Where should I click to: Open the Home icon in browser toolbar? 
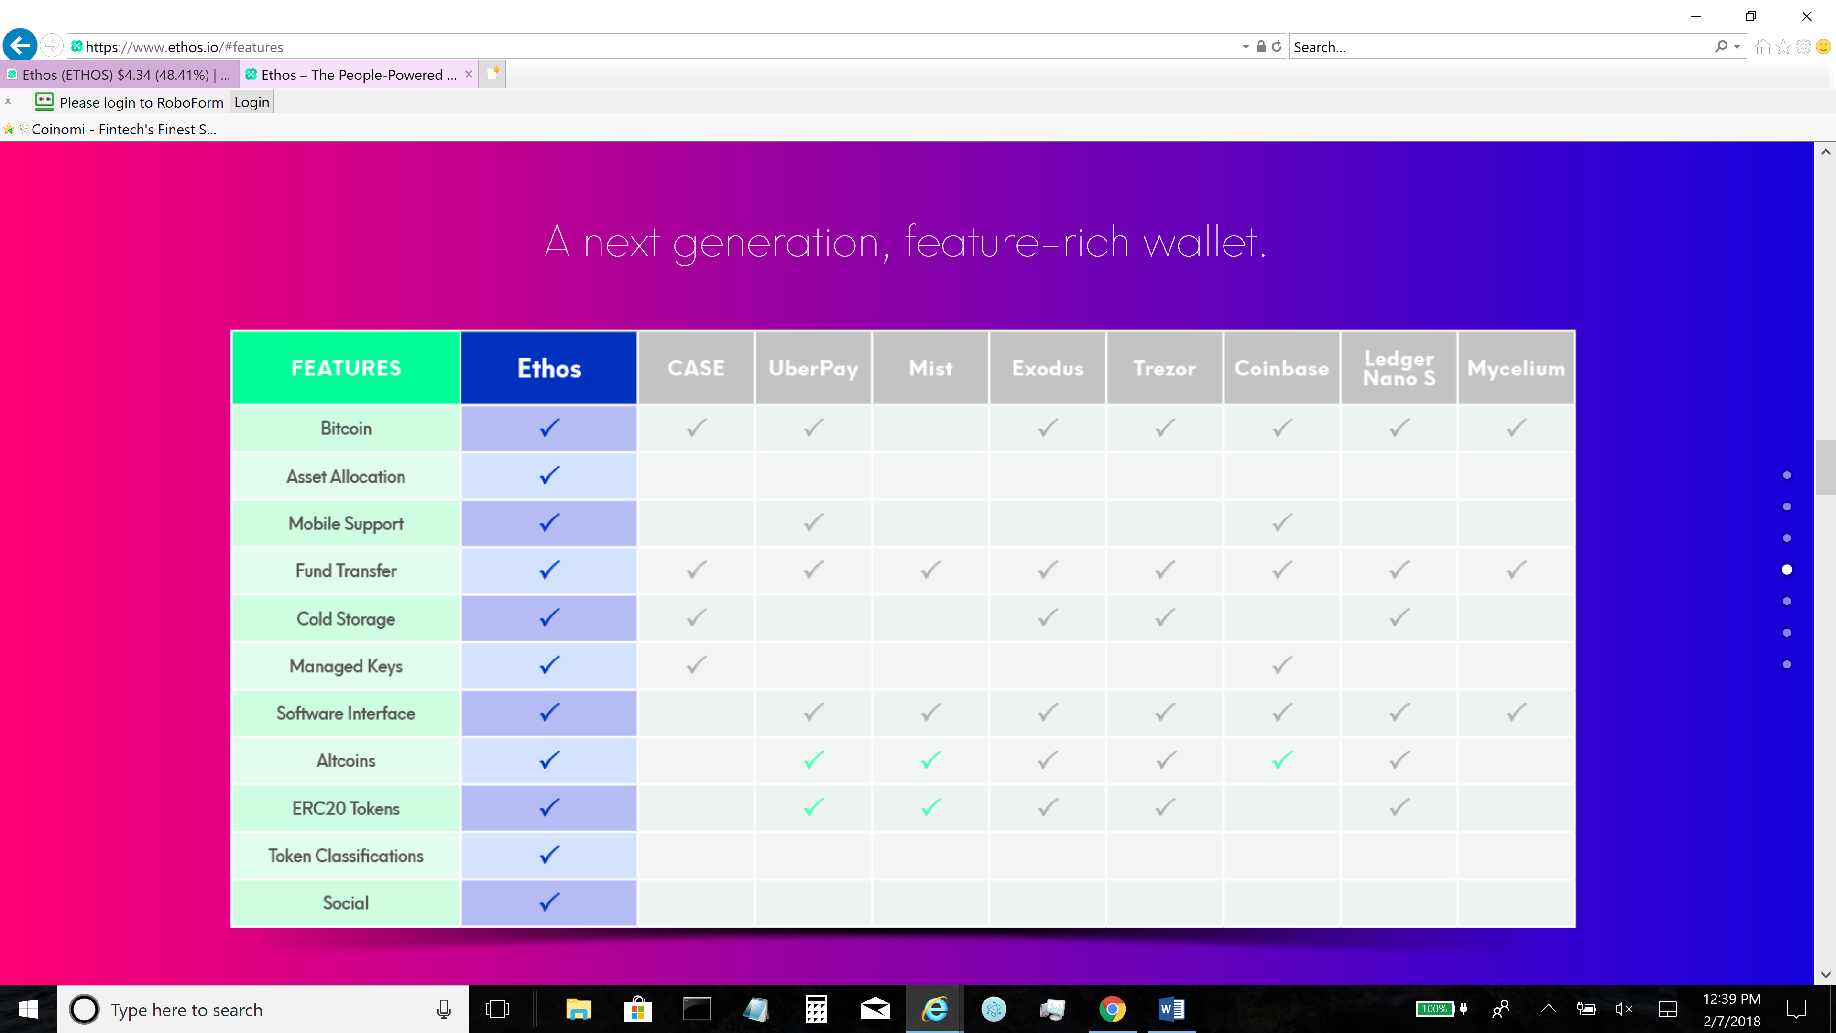[1762, 47]
